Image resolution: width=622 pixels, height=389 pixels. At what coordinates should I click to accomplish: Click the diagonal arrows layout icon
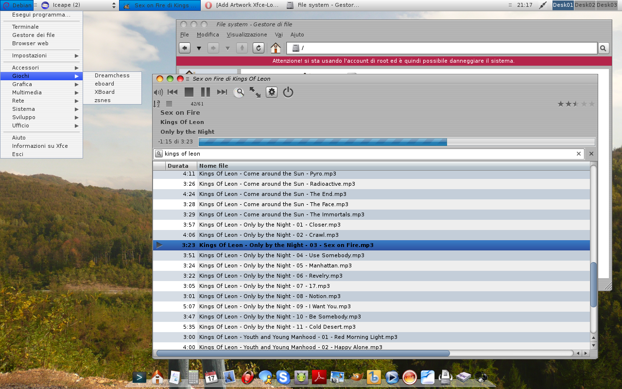tap(255, 92)
